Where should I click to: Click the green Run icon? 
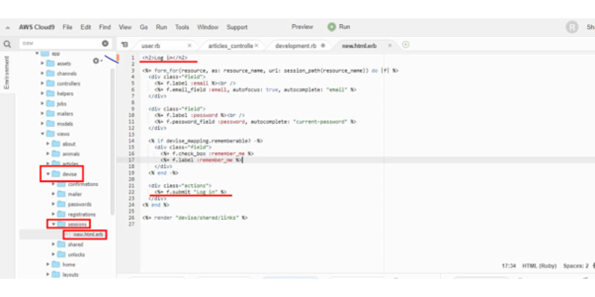331,27
